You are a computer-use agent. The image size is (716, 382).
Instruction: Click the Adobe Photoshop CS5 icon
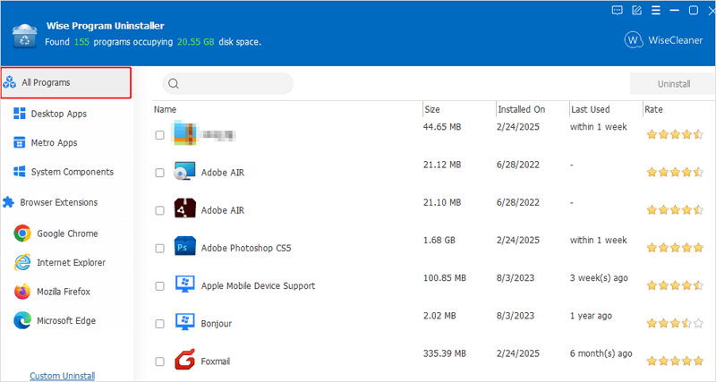pyautogui.click(x=185, y=246)
